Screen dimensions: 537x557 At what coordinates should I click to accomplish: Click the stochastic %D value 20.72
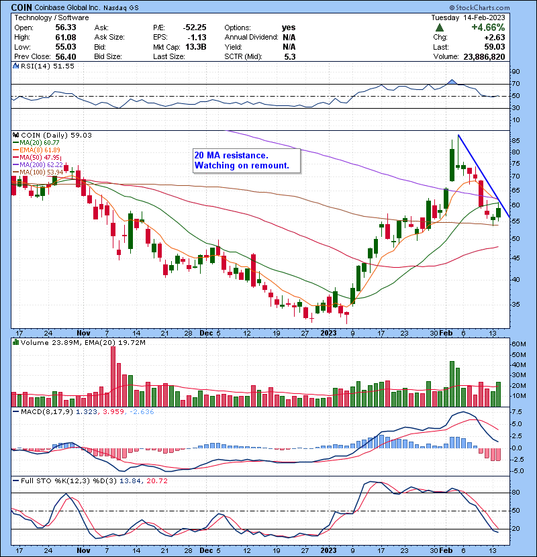click(x=156, y=481)
